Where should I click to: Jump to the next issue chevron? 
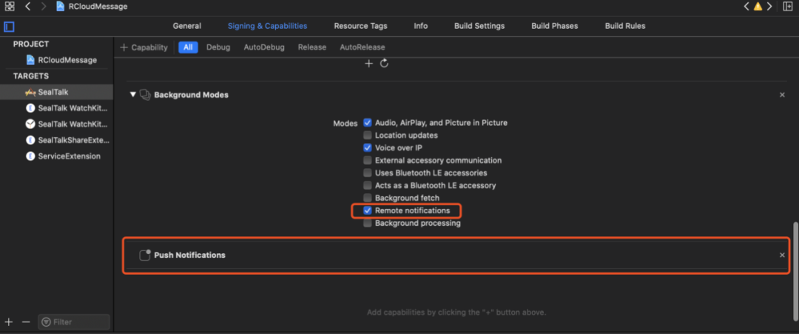770,7
